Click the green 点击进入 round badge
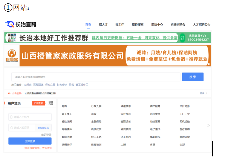Screen dimensions: 225x159 [182, 38]
